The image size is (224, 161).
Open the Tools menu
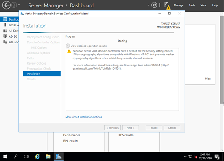tap(192, 5)
